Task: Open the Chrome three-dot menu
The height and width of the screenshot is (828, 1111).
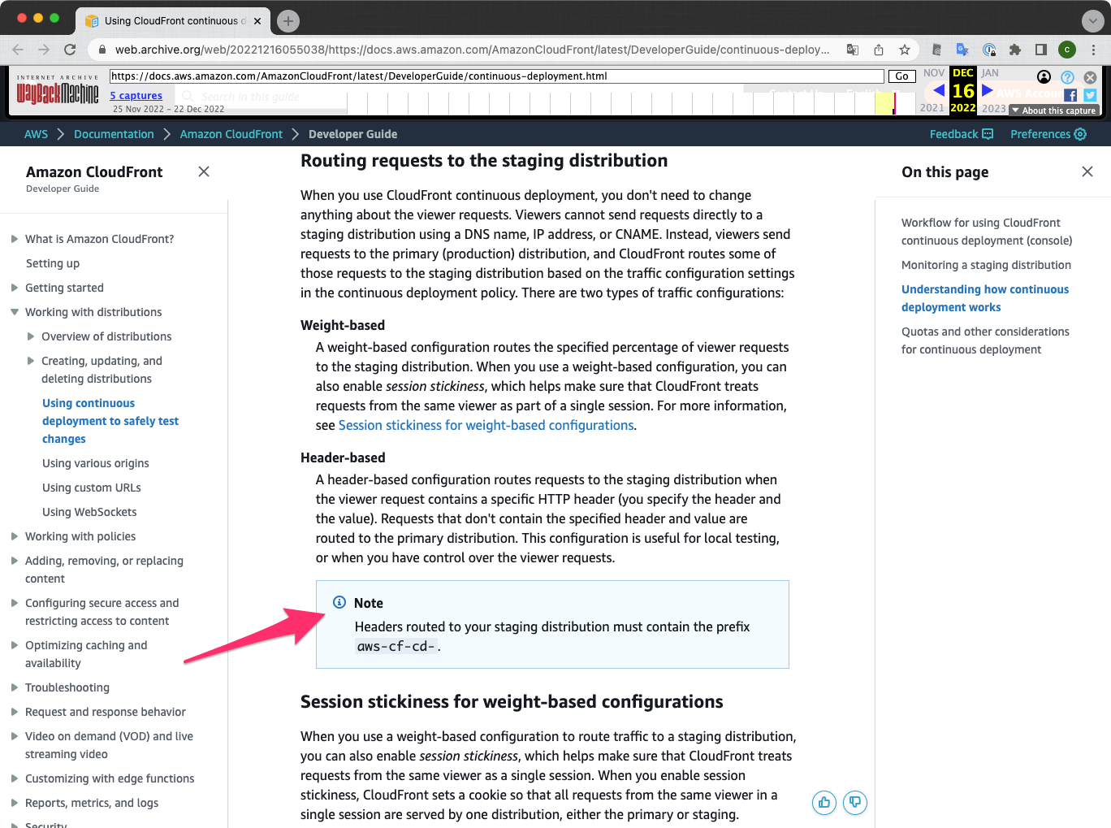Action: click(x=1093, y=50)
